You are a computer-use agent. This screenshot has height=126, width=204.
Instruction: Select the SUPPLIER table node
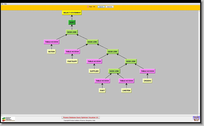tap(94, 71)
